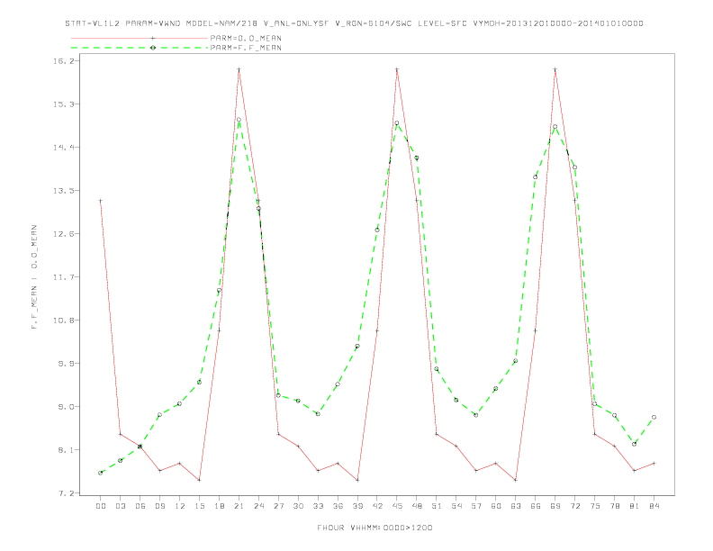Click the 78 x-axis hour label
The height and width of the screenshot is (551, 713).
coord(614,506)
